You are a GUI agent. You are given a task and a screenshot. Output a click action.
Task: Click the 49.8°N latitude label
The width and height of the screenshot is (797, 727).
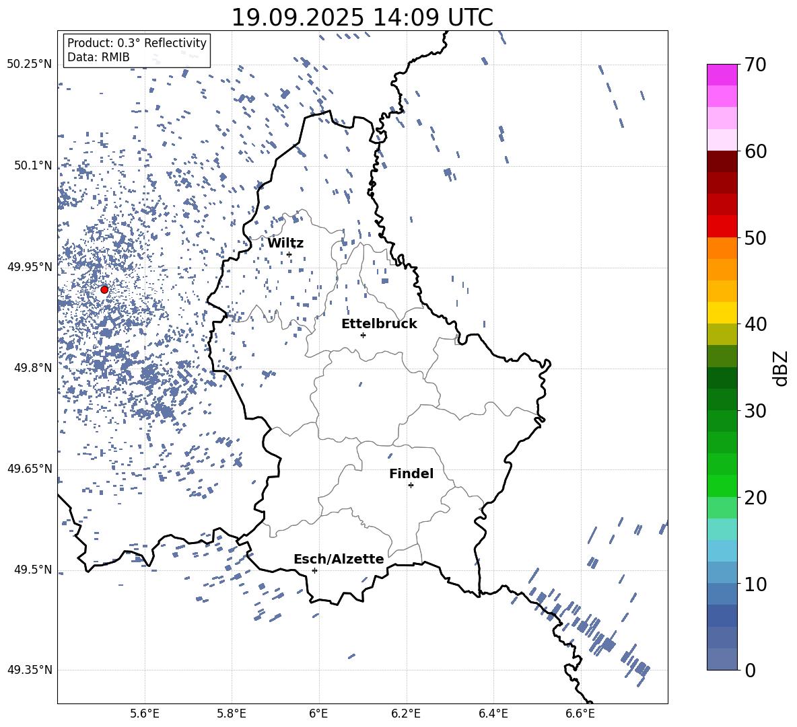tap(32, 368)
